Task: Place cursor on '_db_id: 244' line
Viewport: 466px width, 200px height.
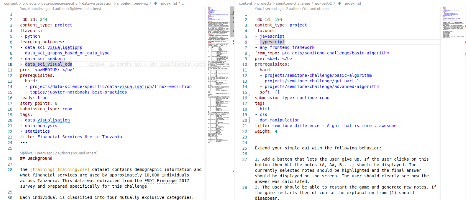Action: tap(34, 19)
